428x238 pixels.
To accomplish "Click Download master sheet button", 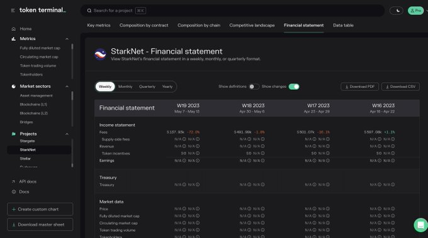I will 40,224.
